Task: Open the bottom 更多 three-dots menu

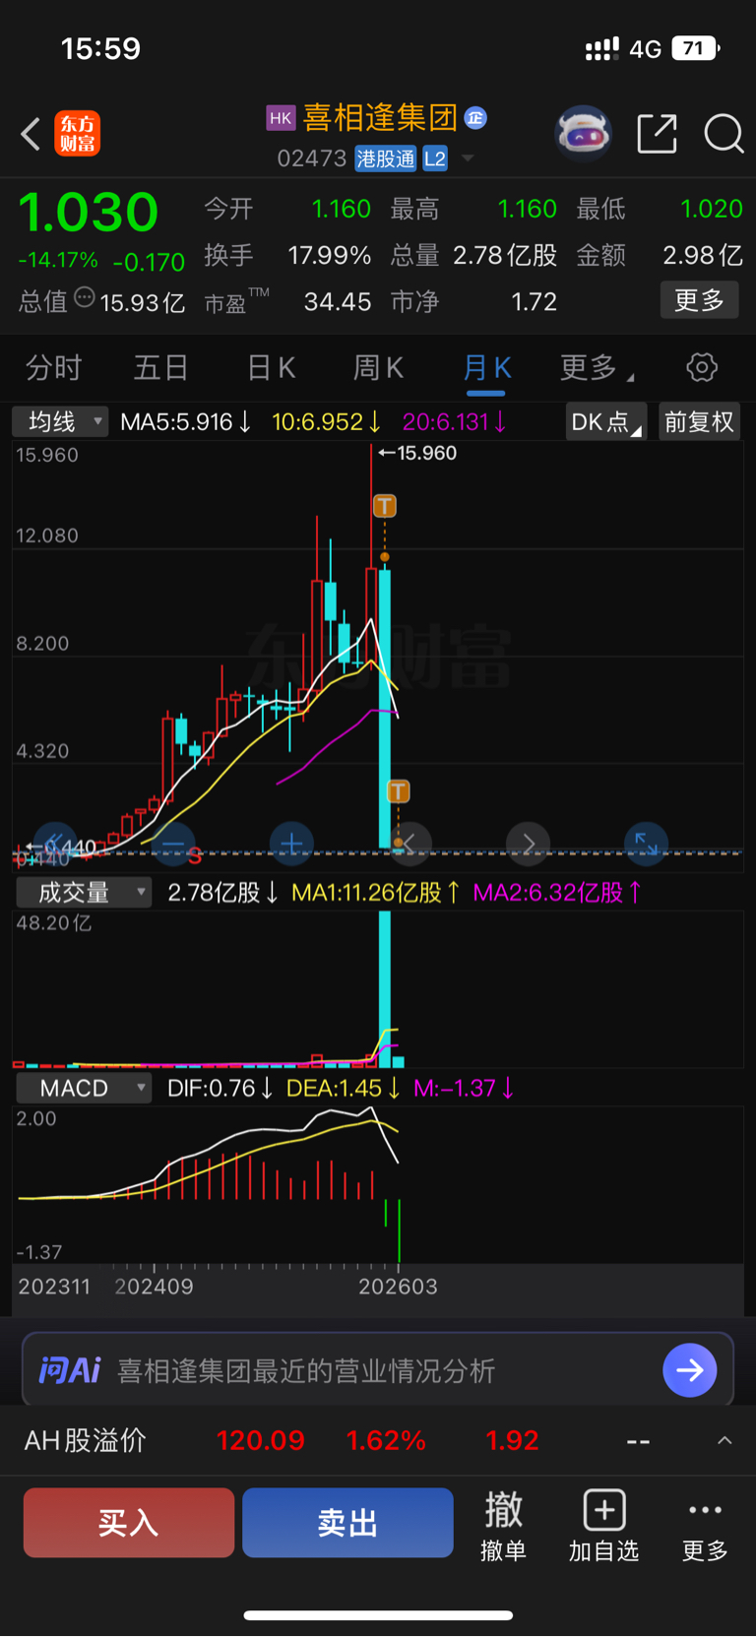Action: [705, 1525]
